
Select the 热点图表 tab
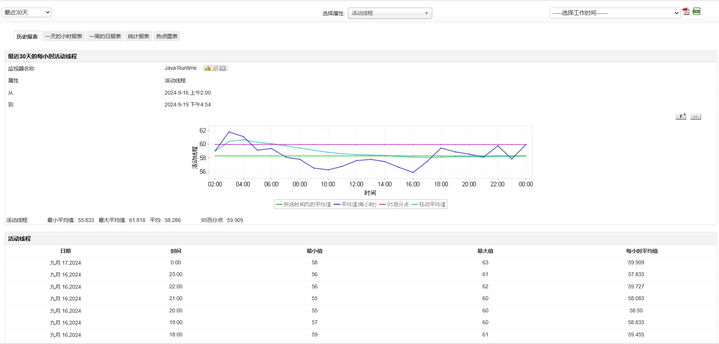[x=167, y=36]
